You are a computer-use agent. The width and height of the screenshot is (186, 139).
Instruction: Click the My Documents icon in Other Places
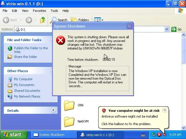click(10, 85)
